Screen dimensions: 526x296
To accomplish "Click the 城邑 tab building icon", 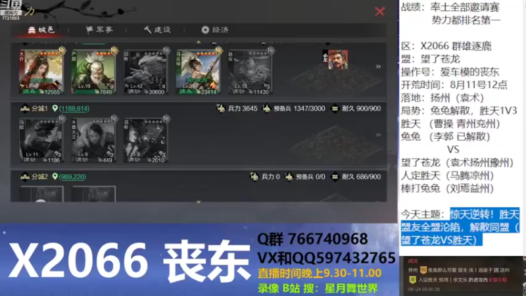I will [x=32, y=30].
